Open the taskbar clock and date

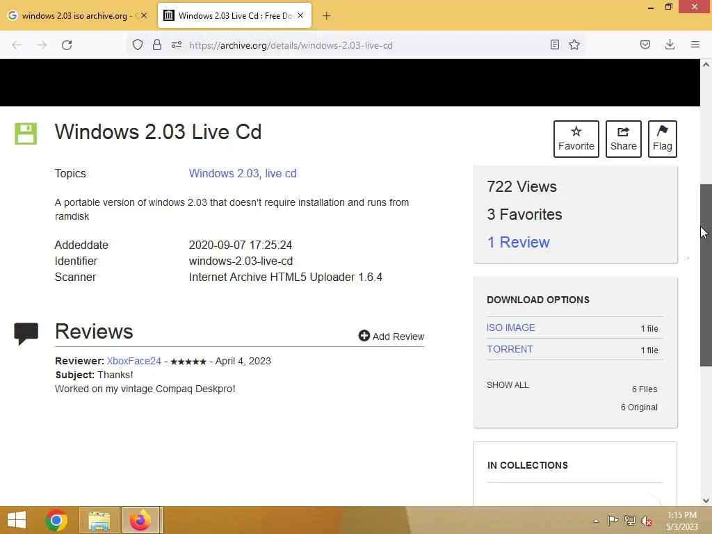click(x=682, y=521)
